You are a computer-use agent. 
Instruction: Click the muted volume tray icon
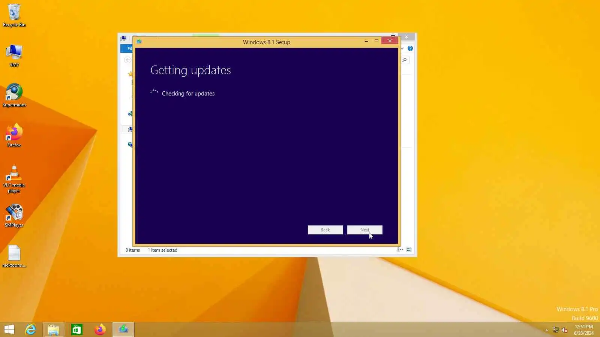pos(565,330)
